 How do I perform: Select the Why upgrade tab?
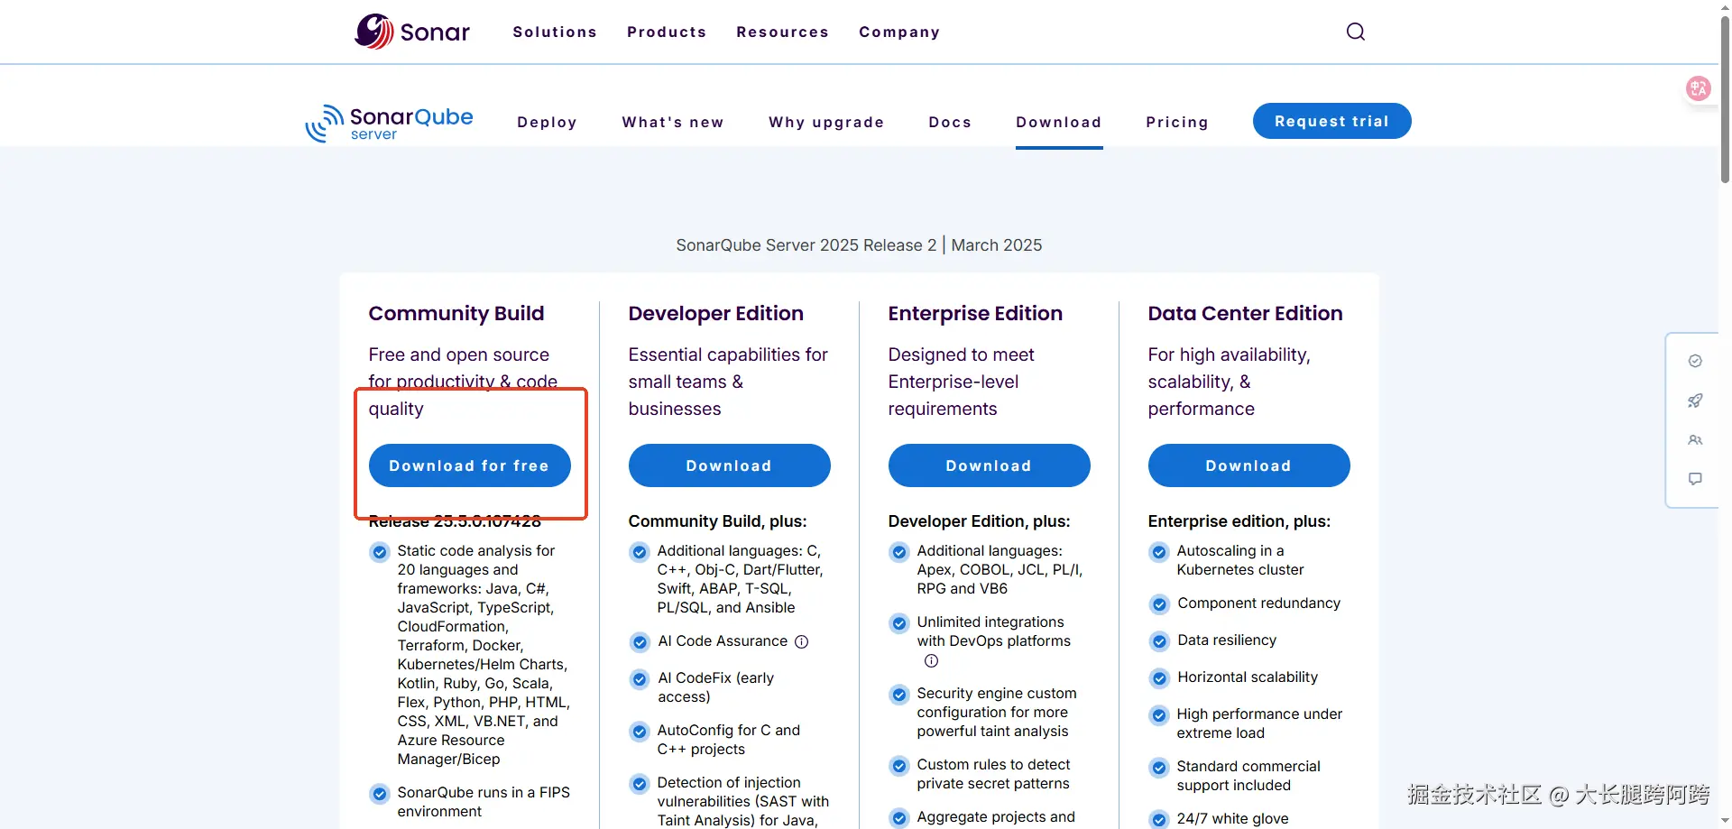pos(826,122)
